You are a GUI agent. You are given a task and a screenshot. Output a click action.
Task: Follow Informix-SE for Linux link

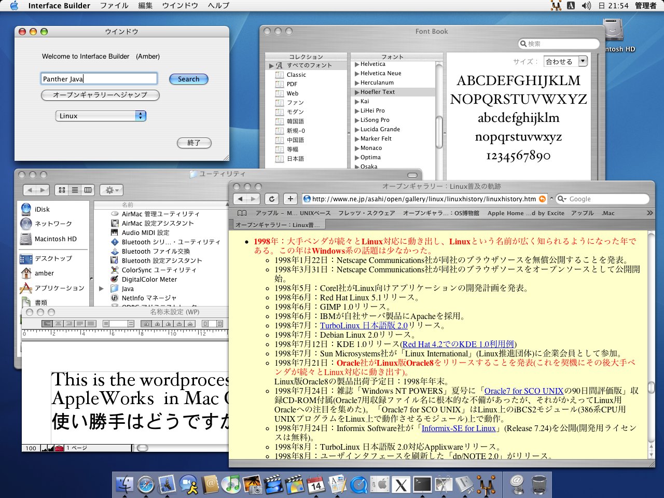(x=459, y=428)
